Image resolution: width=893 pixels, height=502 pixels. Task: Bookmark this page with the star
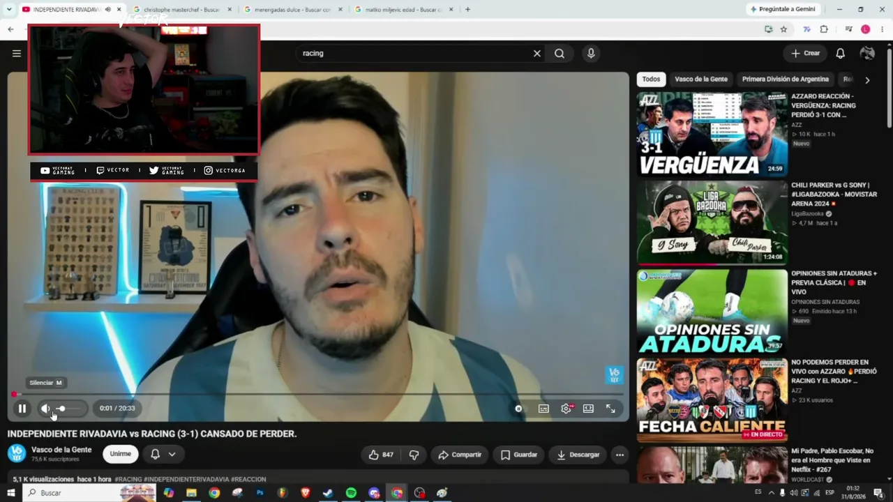(784, 29)
